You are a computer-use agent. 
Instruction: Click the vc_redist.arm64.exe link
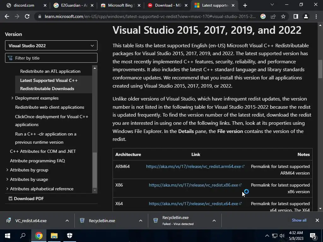tap(195, 166)
